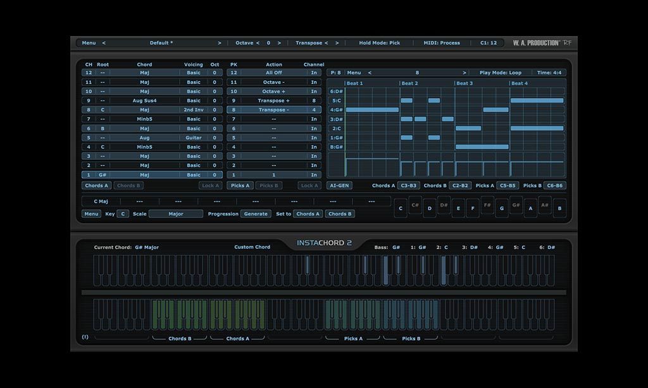The height and width of the screenshot is (388, 648).
Task: Switch to the Chords A tab below chord table
Action: (96, 186)
